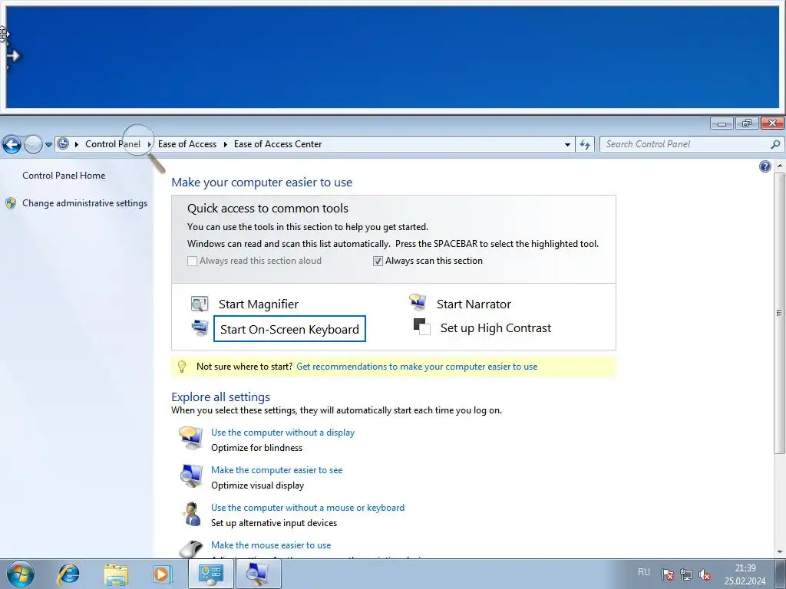Viewport: 786px width, 589px height.
Task: Open Help with the blue question mark
Action: pos(765,166)
